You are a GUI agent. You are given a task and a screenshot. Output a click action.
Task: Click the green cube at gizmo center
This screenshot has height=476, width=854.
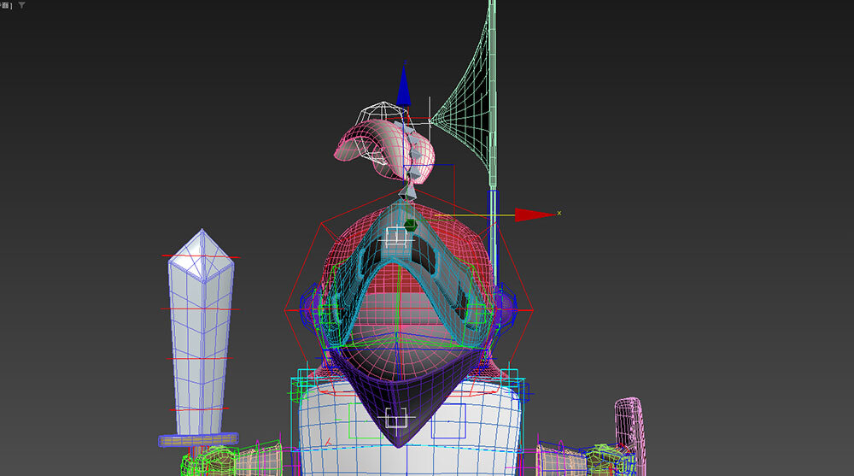(409, 225)
